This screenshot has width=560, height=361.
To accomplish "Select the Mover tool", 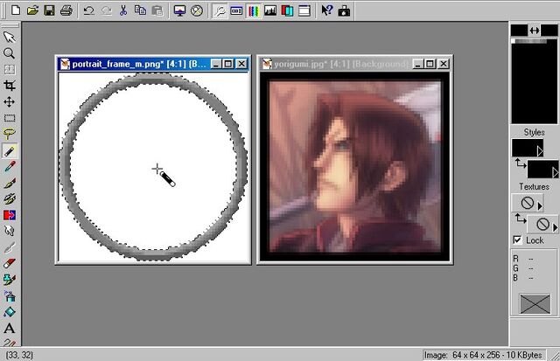I will coord(10,101).
